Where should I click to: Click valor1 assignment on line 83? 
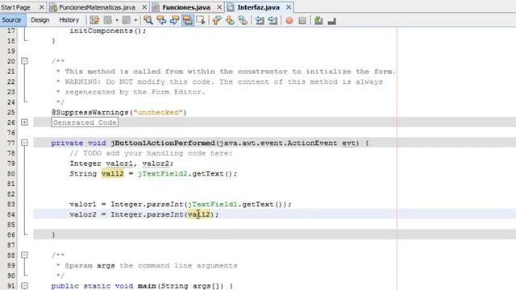point(181,204)
